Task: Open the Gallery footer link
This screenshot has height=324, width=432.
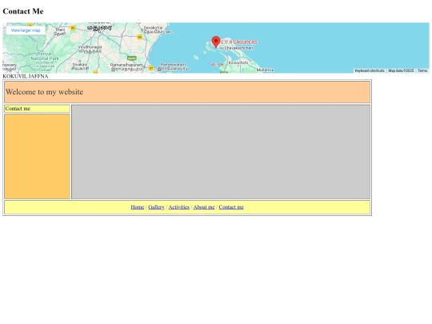Action: [156, 207]
